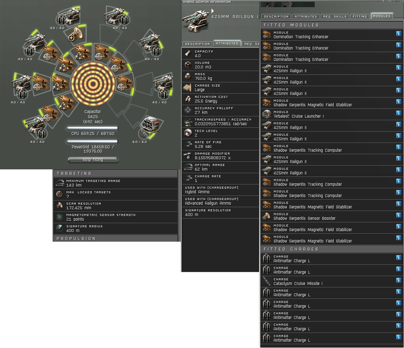Open the Description tab in the railgun info window

197,44
